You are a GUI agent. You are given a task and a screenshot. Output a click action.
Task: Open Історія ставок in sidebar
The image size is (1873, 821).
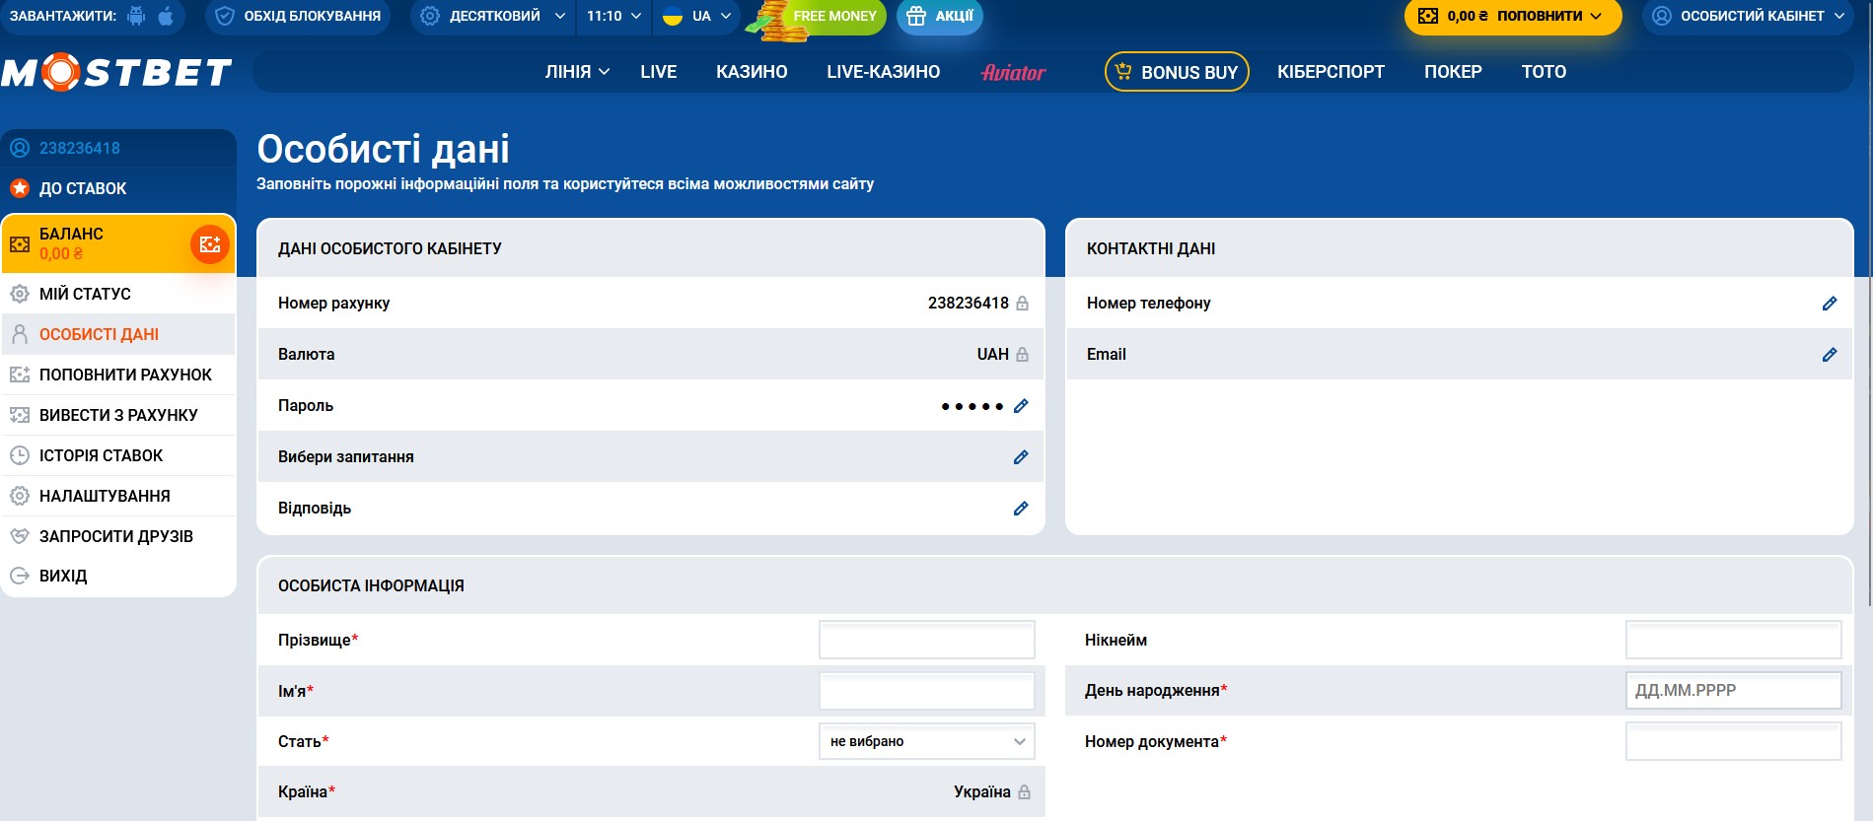point(118,455)
